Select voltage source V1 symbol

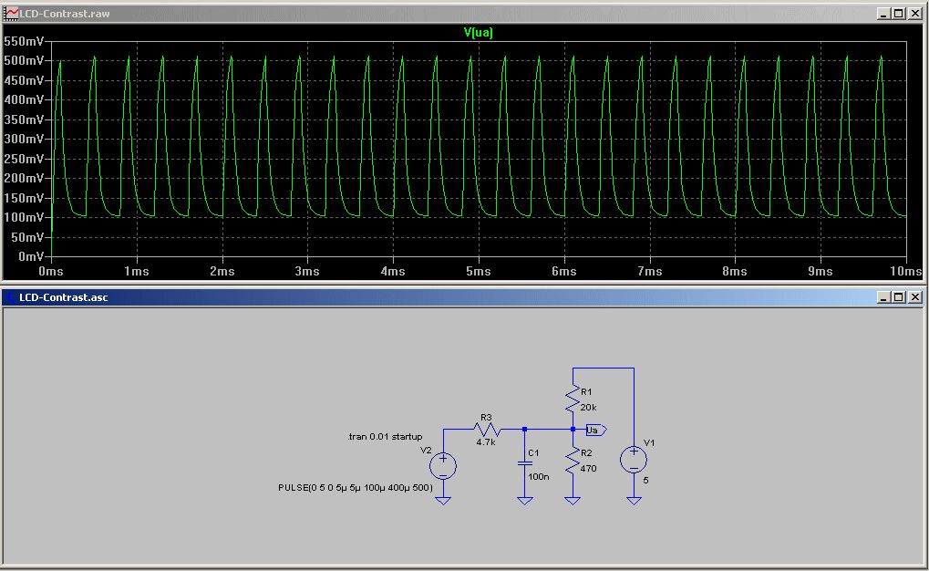(x=634, y=460)
